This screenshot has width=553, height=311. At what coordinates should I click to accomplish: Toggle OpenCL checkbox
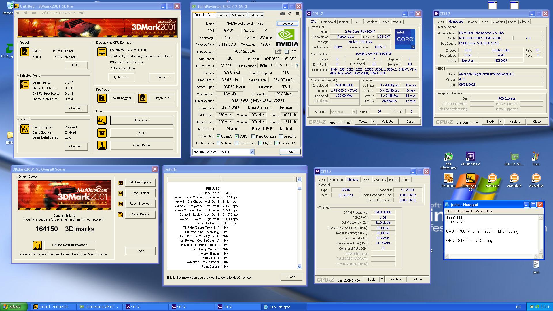218,136
